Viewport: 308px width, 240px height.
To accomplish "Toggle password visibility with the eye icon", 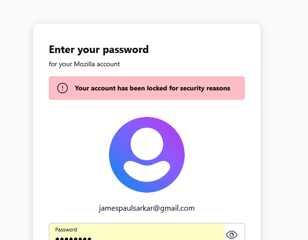I will point(232,234).
